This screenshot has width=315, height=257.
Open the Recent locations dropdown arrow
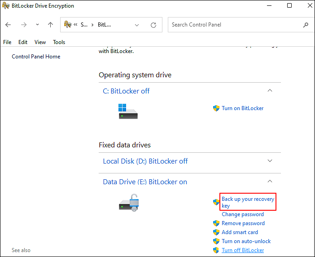click(37, 25)
